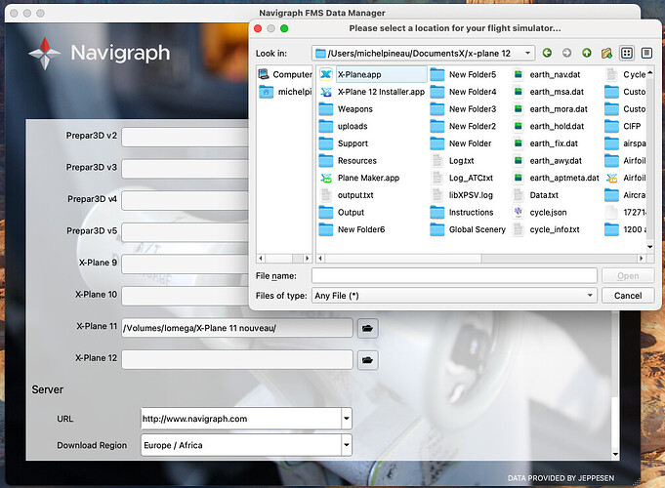665x488 pixels.
Task: Select the earth_mora.dat file
Action: coord(551,109)
